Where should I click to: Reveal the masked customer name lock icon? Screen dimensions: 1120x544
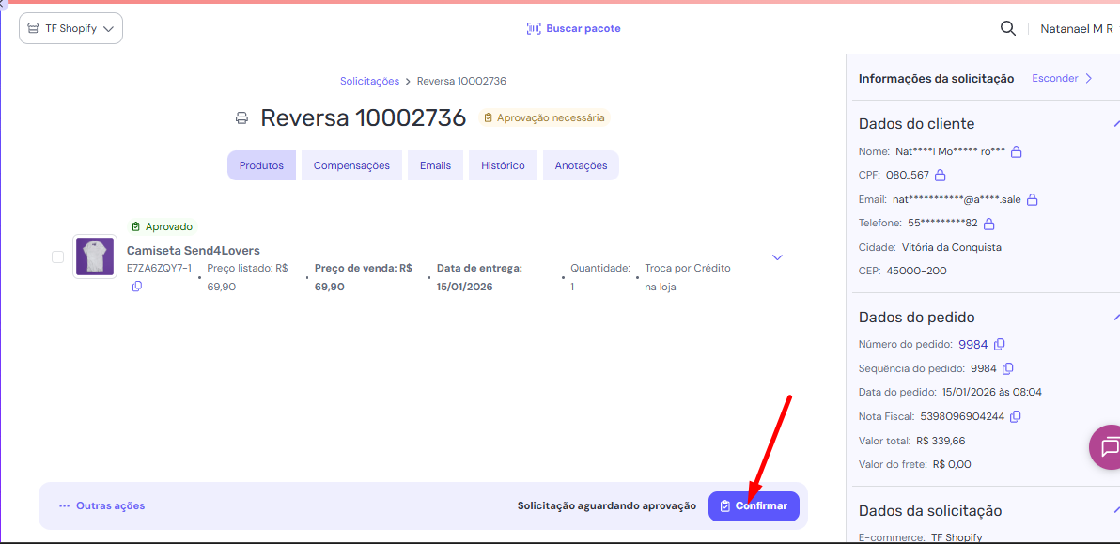(1016, 151)
